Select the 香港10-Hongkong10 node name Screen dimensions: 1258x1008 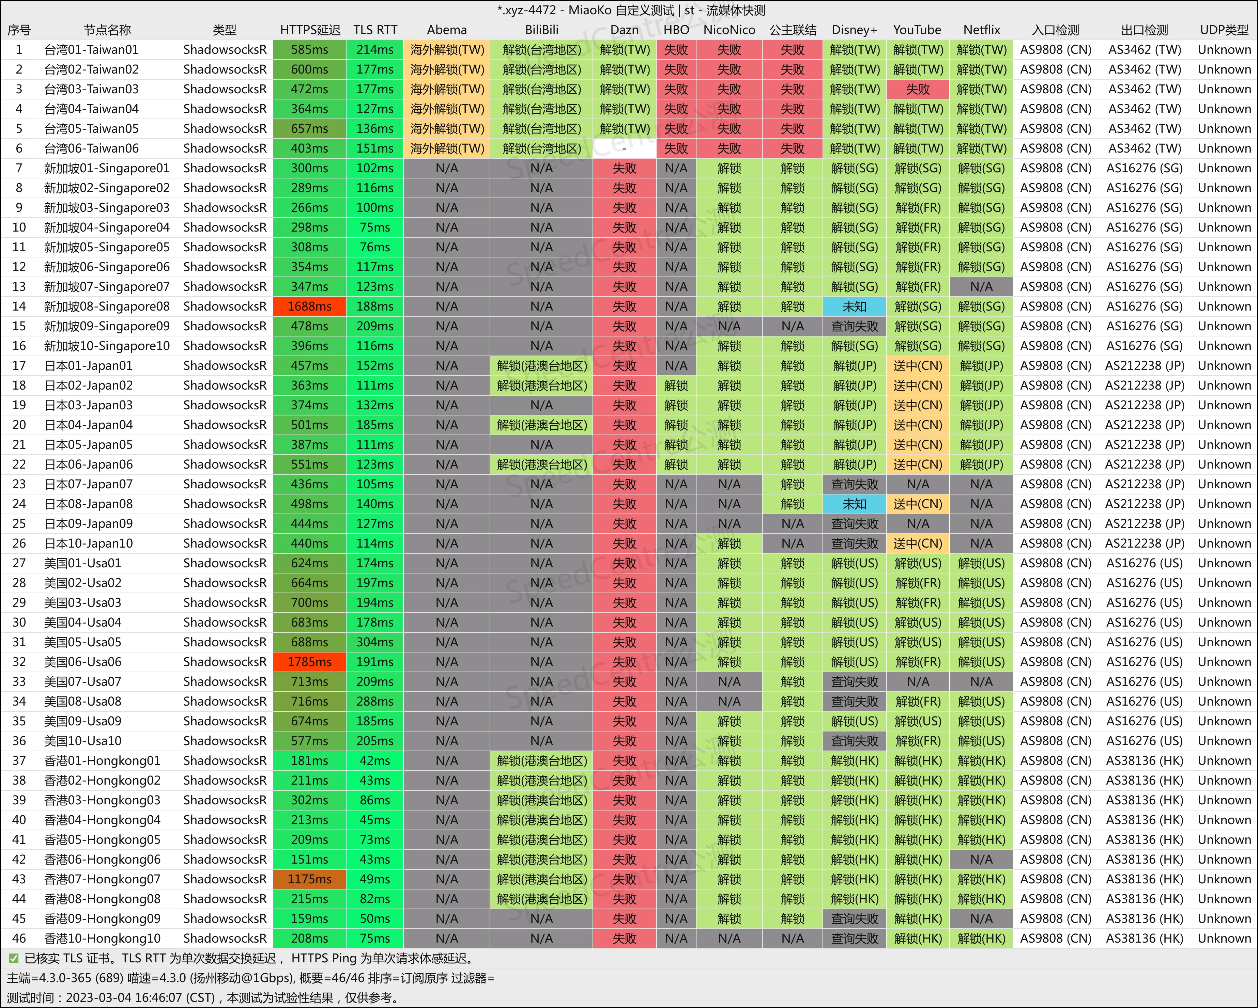[102, 939]
